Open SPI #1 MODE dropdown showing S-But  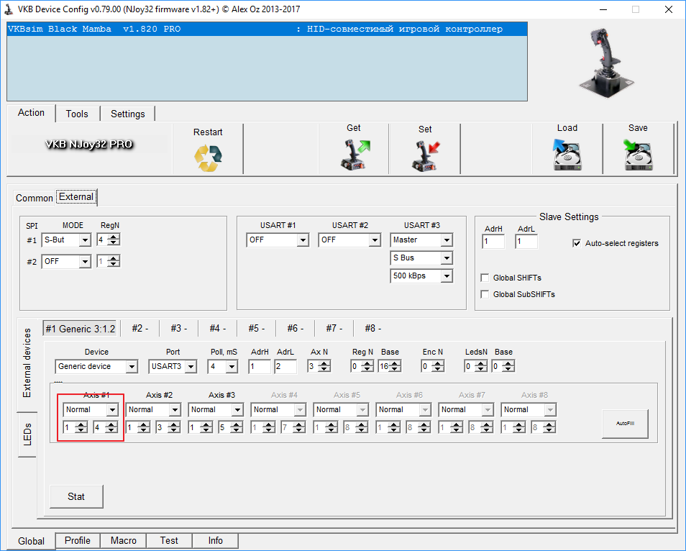(66, 240)
